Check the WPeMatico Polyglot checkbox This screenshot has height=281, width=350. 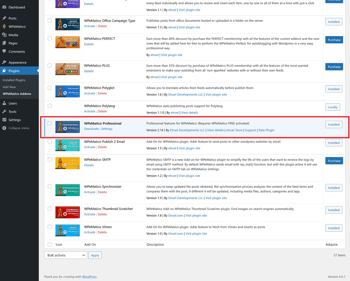(50, 88)
